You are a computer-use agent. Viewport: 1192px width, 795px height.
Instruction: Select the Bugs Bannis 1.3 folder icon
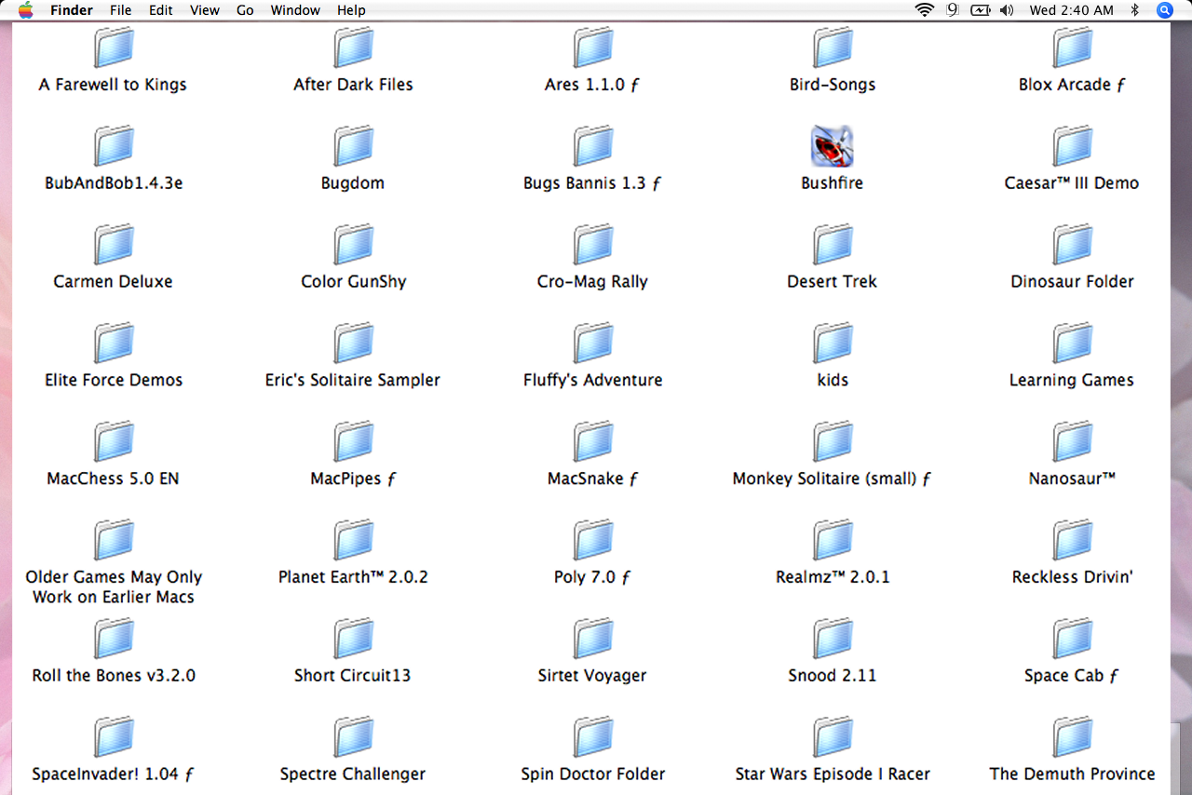593,145
